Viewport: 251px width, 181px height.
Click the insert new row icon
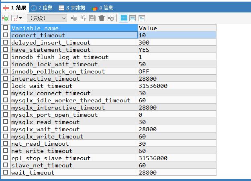74,18
